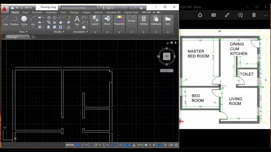Click the Array tool in Modify panel
The height and width of the screenshot is (152, 271).
coord(60,27)
